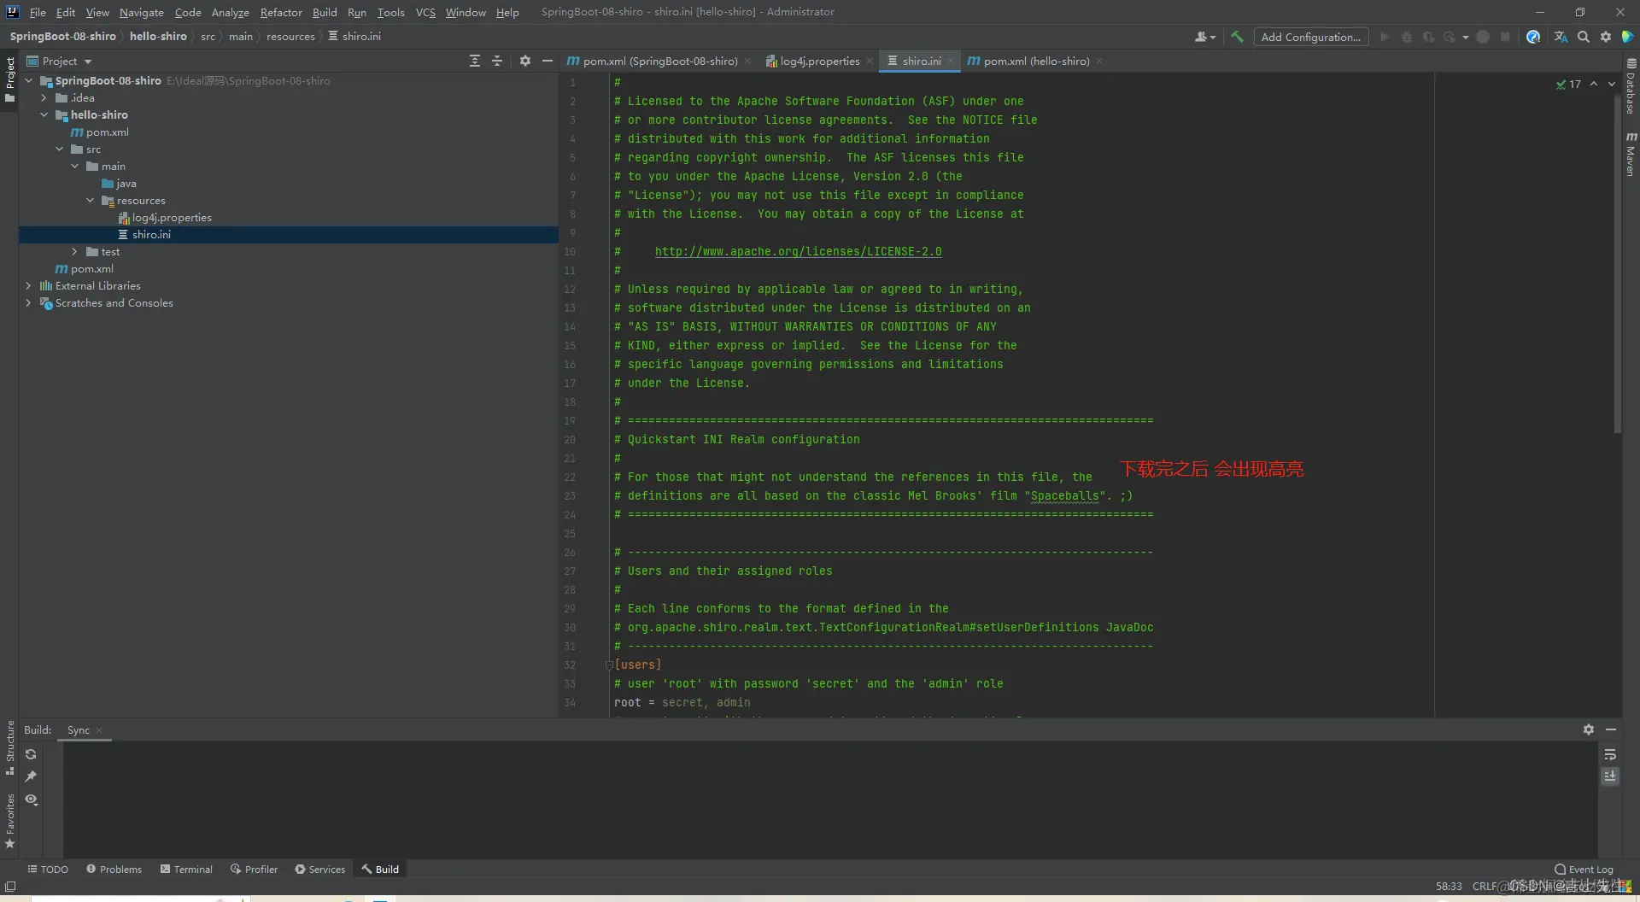Expand External Libraries node
Screen dimensions: 1640x902
pyautogui.click(x=29, y=285)
